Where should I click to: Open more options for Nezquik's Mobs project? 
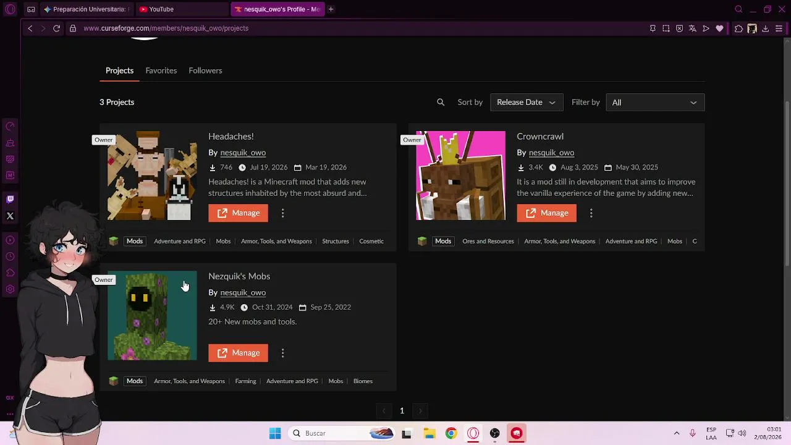(282, 353)
